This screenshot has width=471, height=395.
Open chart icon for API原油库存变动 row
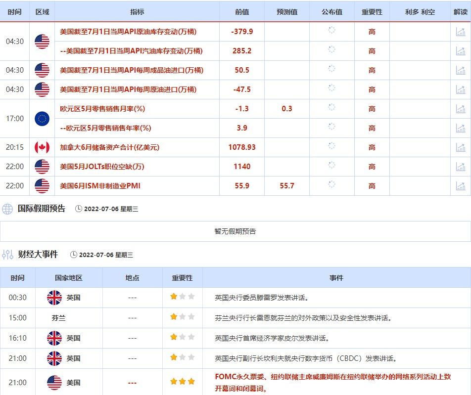pyautogui.click(x=461, y=32)
